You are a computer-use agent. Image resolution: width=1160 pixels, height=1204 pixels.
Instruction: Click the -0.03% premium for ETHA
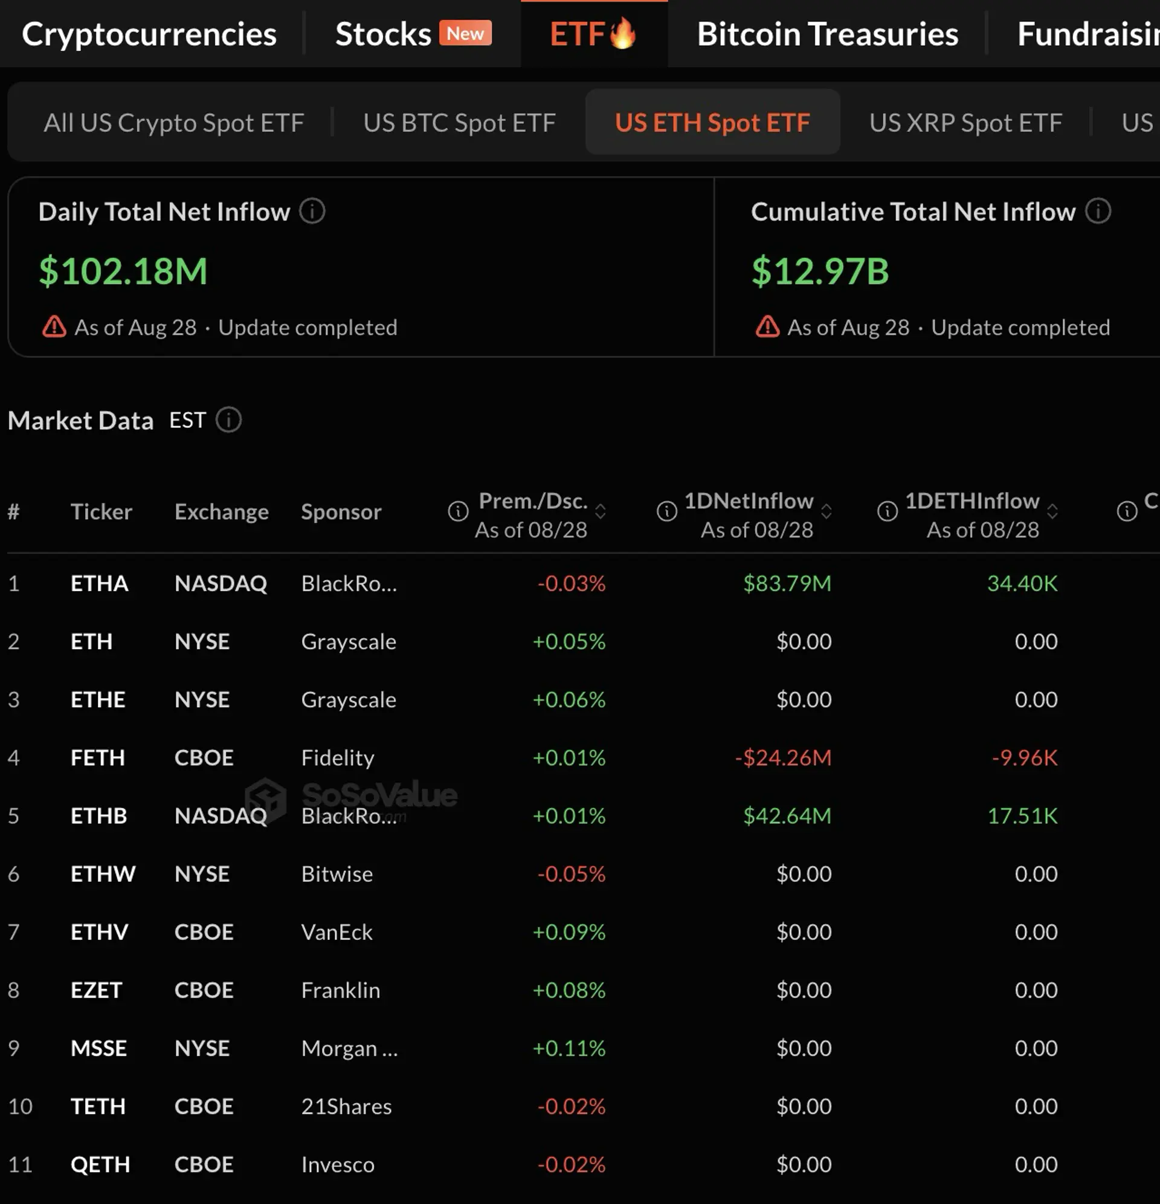[x=572, y=583]
